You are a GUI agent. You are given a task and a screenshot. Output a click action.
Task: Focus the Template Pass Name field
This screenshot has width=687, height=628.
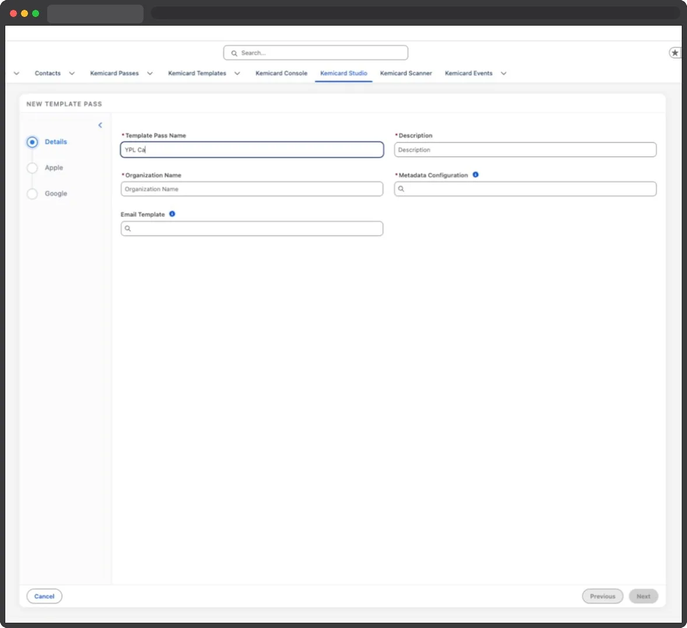tap(252, 149)
